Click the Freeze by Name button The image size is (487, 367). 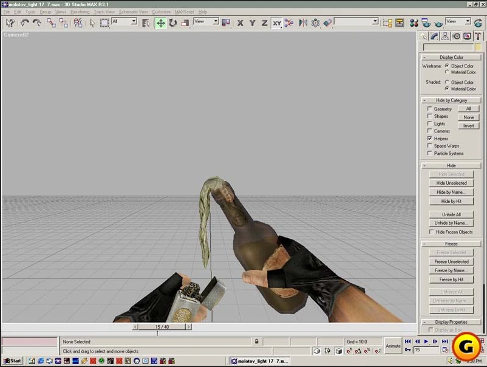pos(451,270)
